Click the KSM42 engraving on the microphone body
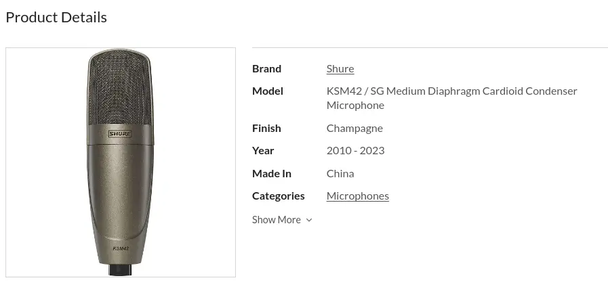 pyautogui.click(x=121, y=249)
